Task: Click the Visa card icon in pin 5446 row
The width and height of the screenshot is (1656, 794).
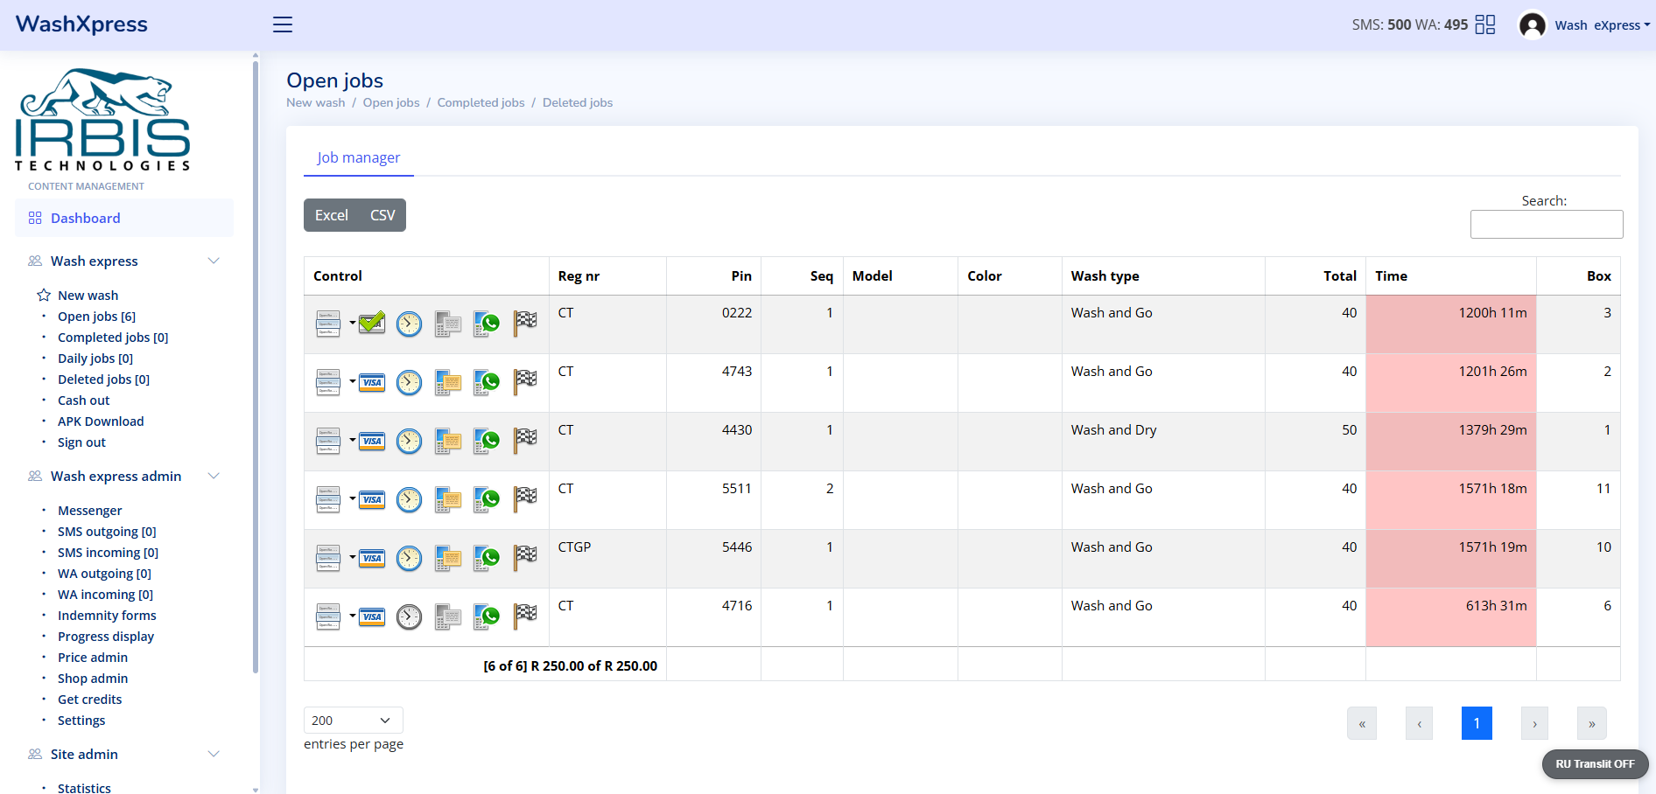Action: (x=372, y=558)
